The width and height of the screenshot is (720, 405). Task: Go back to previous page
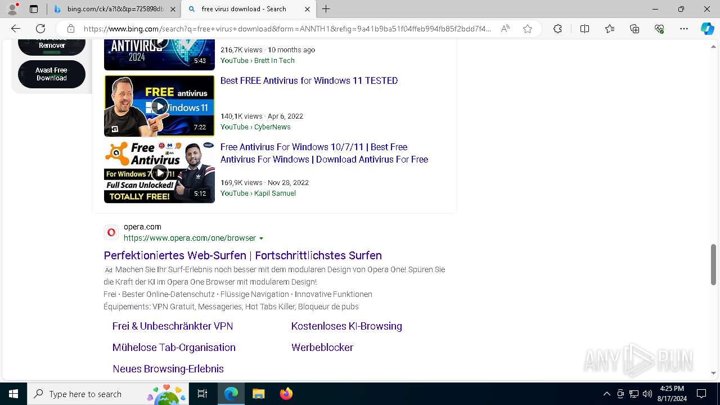pyautogui.click(x=16, y=29)
